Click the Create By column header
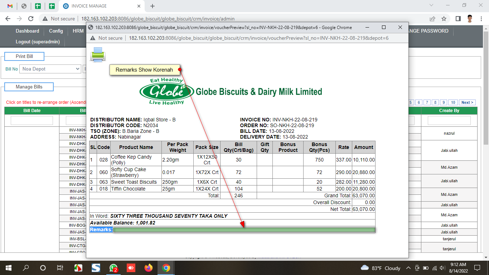Image resolution: width=489 pixels, height=275 pixels. (449, 111)
